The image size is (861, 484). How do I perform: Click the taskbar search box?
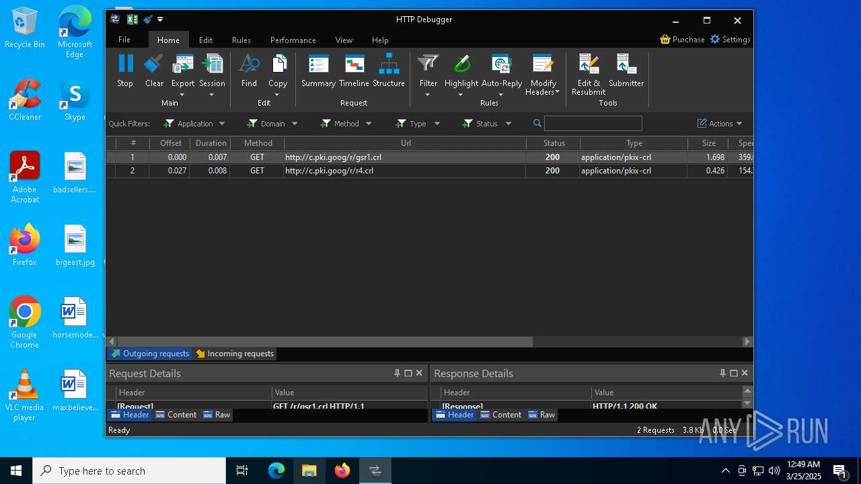point(129,471)
